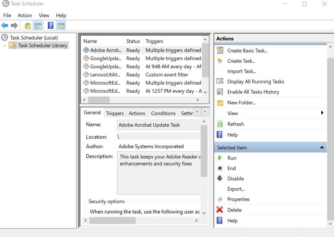
Task: Open the View submenu arrow in Actions
Action: pyautogui.click(x=322, y=113)
